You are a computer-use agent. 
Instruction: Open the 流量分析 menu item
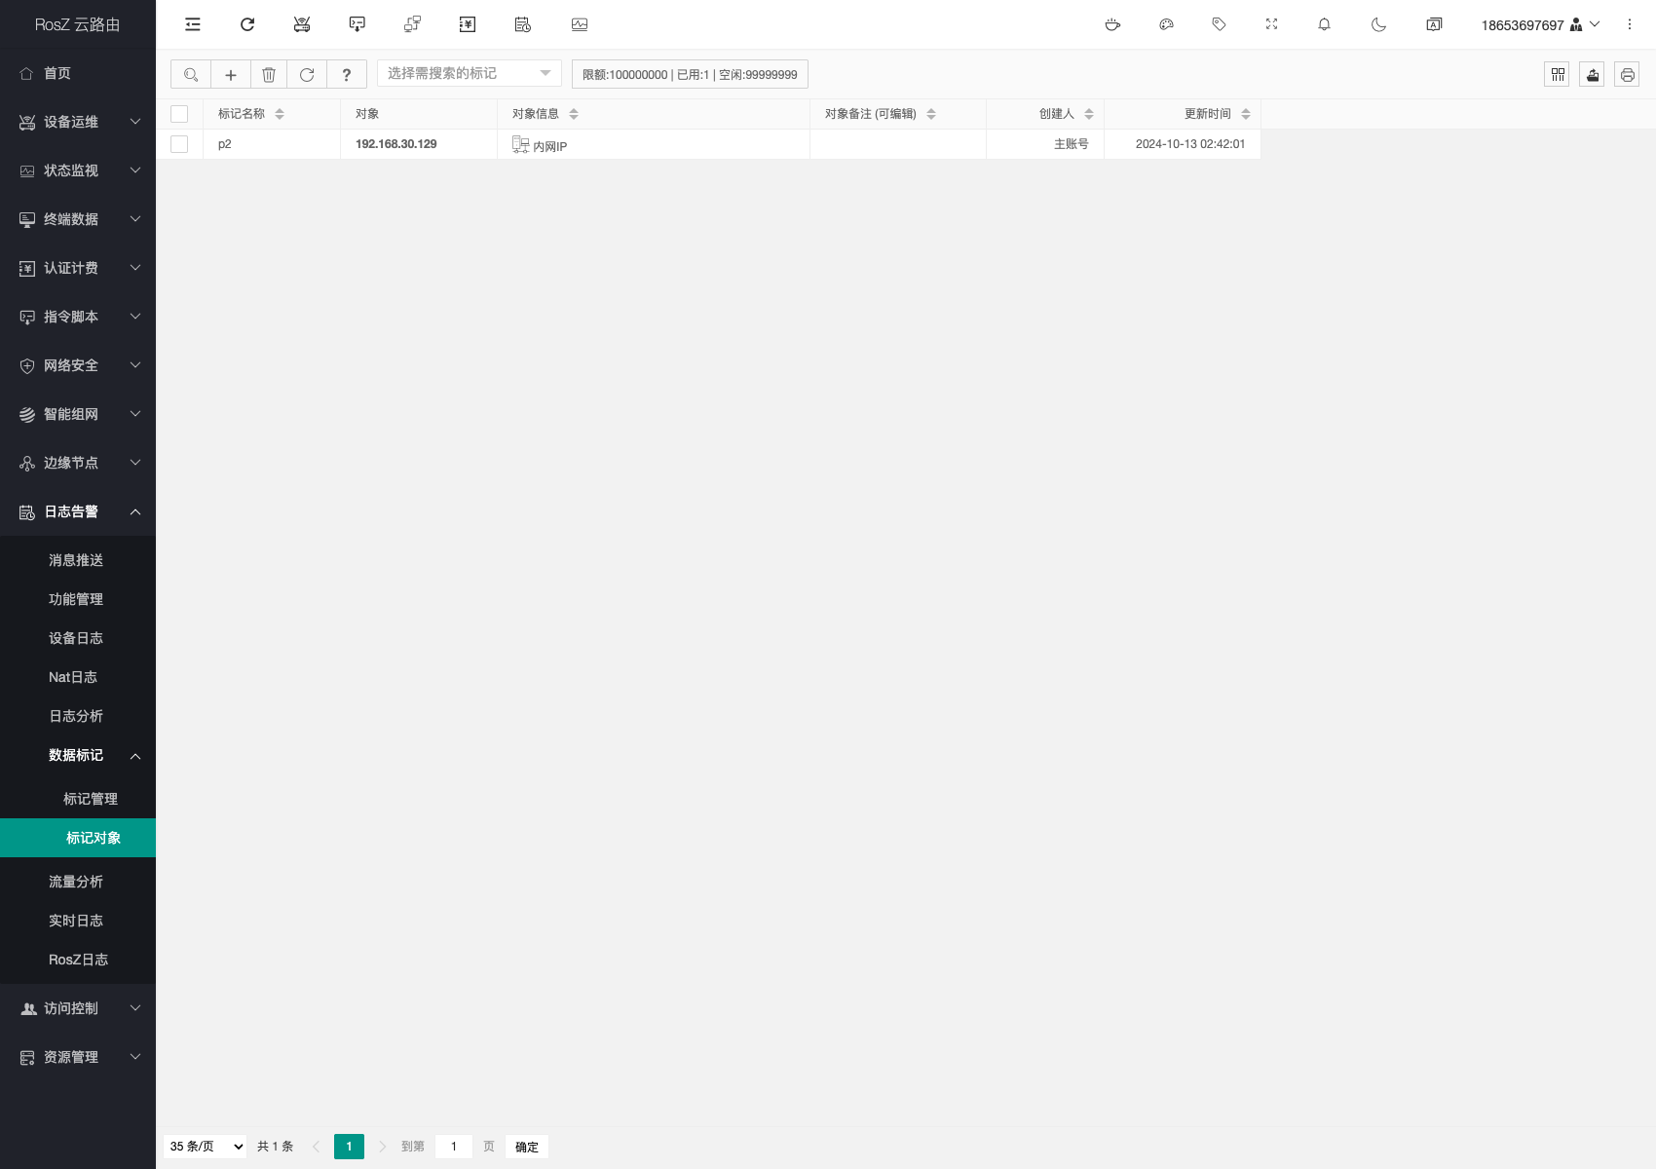pos(76,882)
